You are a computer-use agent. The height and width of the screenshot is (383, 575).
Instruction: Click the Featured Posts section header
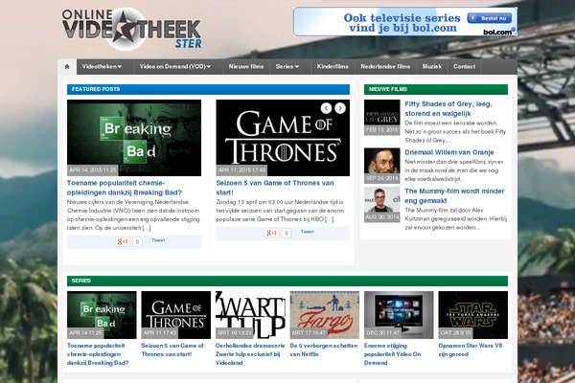[208, 89]
